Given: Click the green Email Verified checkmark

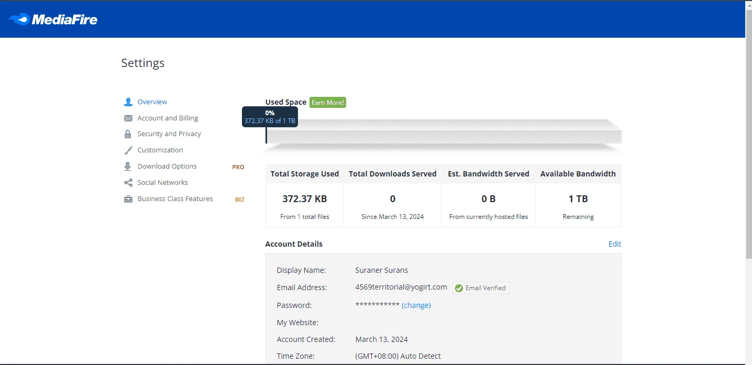Looking at the screenshot, I should [459, 288].
